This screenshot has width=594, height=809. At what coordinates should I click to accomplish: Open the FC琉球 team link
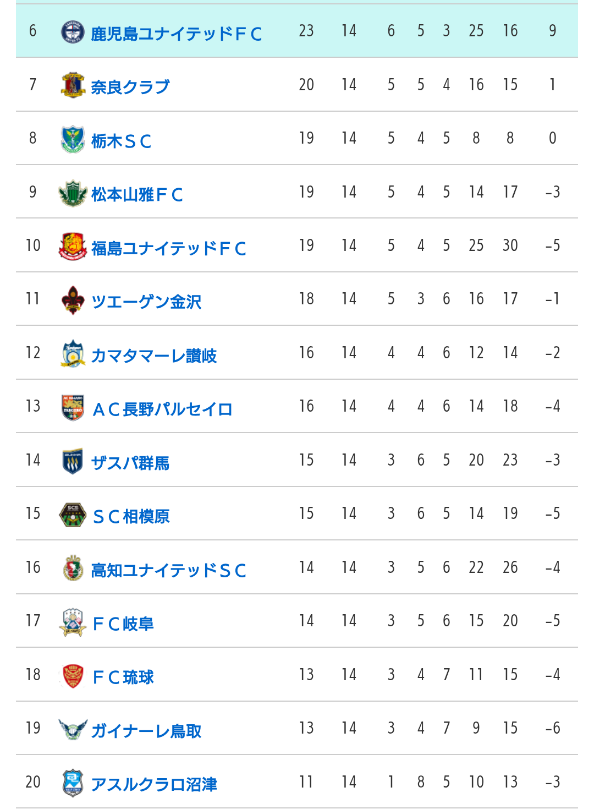point(123,677)
